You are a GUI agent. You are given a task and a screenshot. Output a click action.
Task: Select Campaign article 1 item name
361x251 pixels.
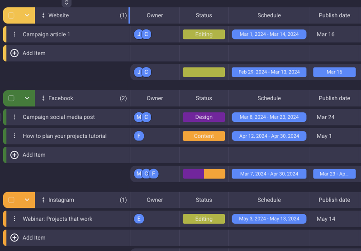(x=46, y=34)
